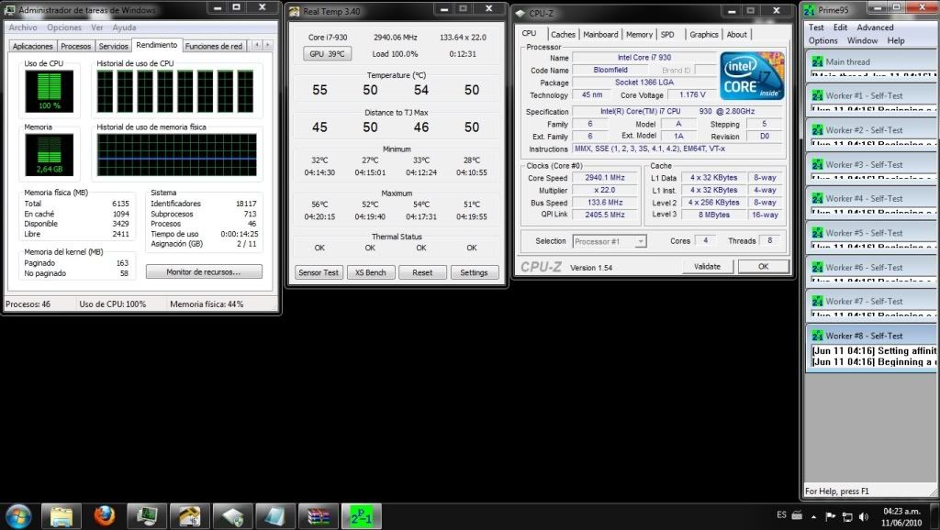940x530 pixels.
Task: Switch to the Caches tab in CPU-Z
Action: pos(563,35)
